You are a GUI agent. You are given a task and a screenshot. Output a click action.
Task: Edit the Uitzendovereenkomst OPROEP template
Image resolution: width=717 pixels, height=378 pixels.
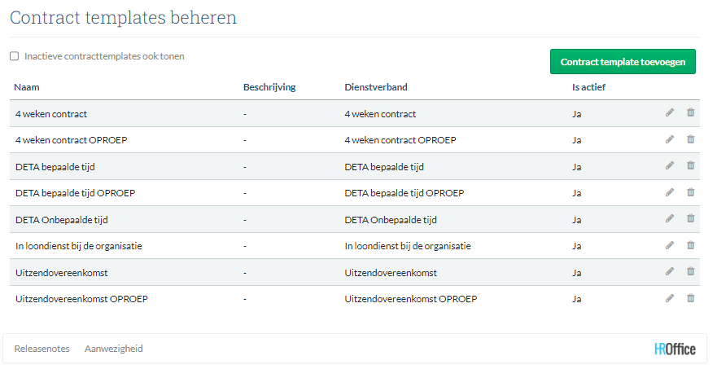(670, 298)
